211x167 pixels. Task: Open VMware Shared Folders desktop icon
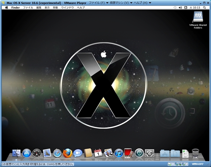(198, 20)
